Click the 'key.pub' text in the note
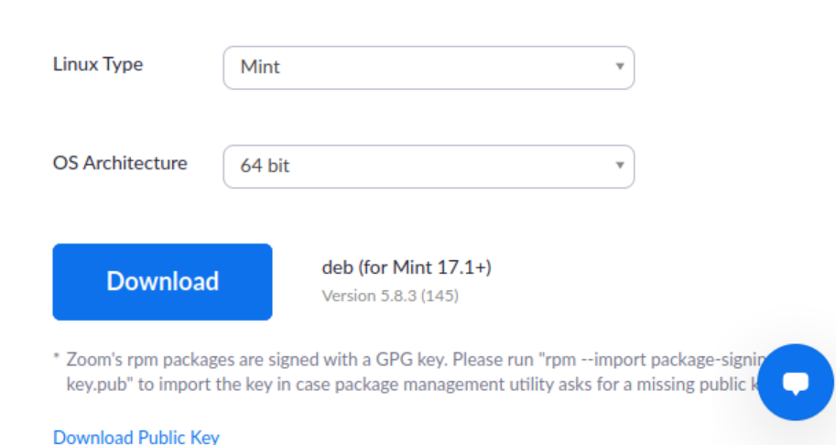 [x=97, y=385]
